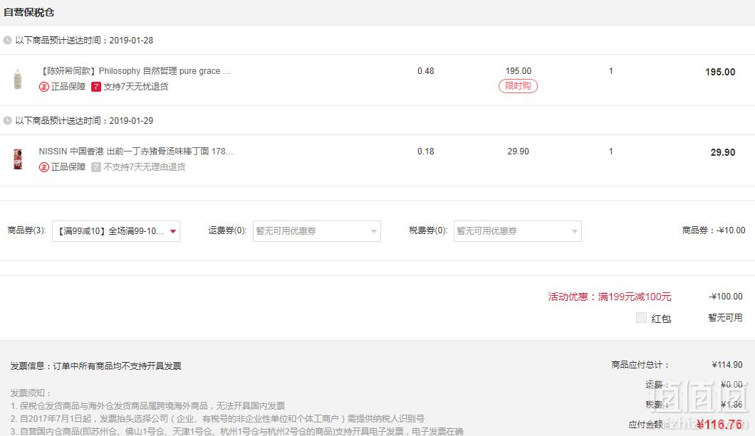Click the 商品应付总计 amount ¥114.90

point(727,365)
